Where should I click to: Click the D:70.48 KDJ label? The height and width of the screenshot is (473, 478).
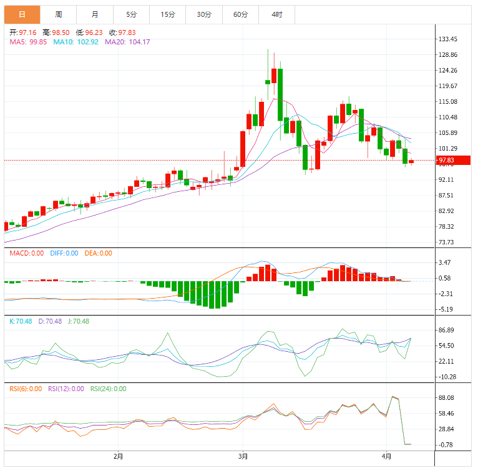(50, 321)
